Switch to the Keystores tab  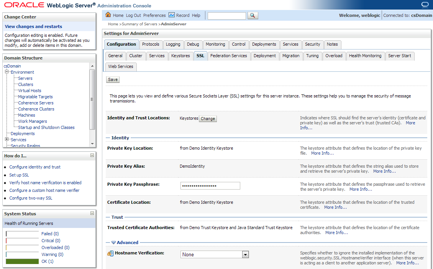[x=180, y=56]
